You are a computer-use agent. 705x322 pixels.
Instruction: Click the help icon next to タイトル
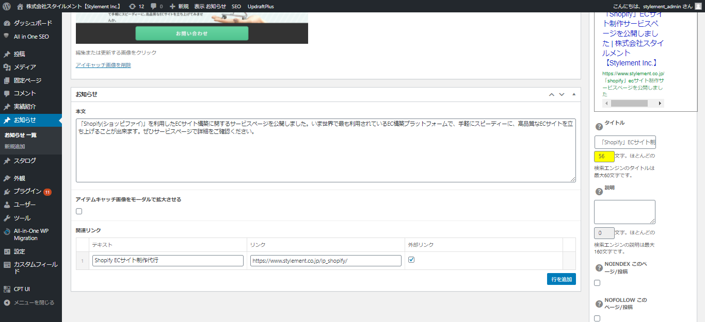click(599, 127)
